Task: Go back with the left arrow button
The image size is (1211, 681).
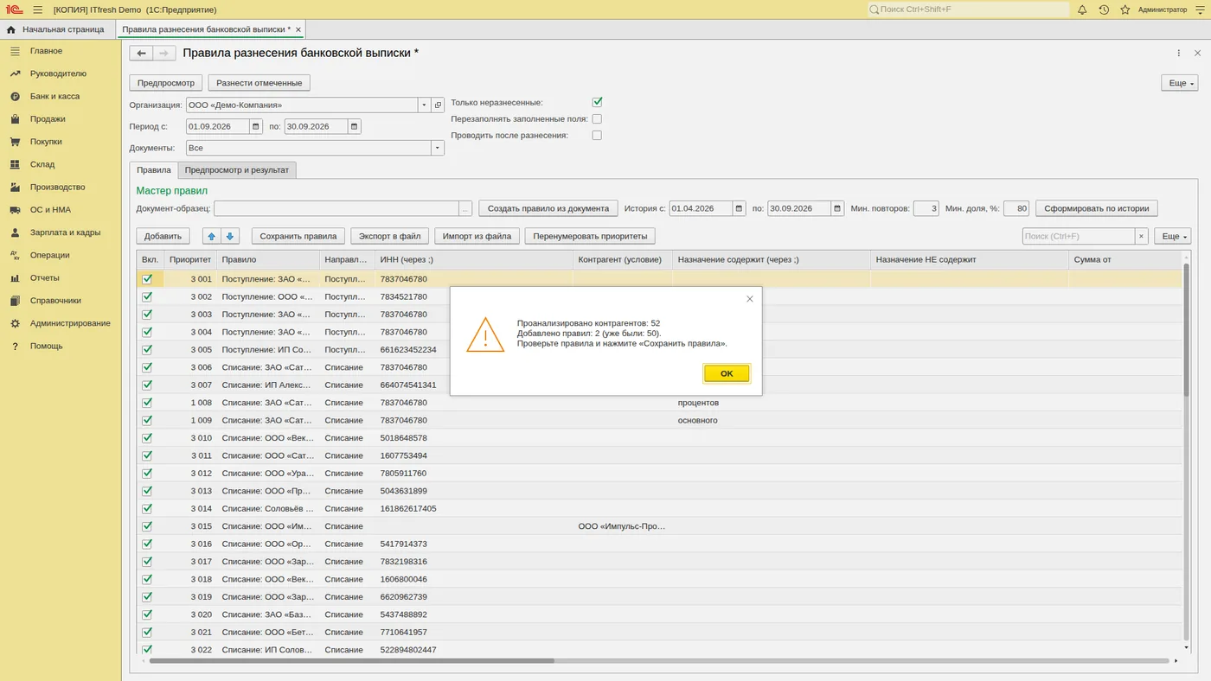Action: pos(141,54)
